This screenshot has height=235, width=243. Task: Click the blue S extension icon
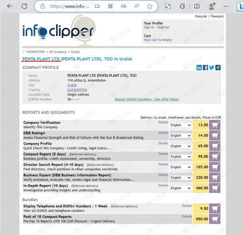[168, 6]
